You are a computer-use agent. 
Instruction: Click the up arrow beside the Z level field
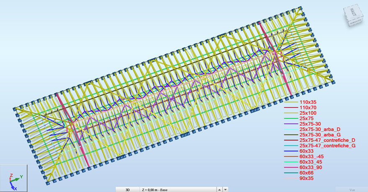click(220, 189)
